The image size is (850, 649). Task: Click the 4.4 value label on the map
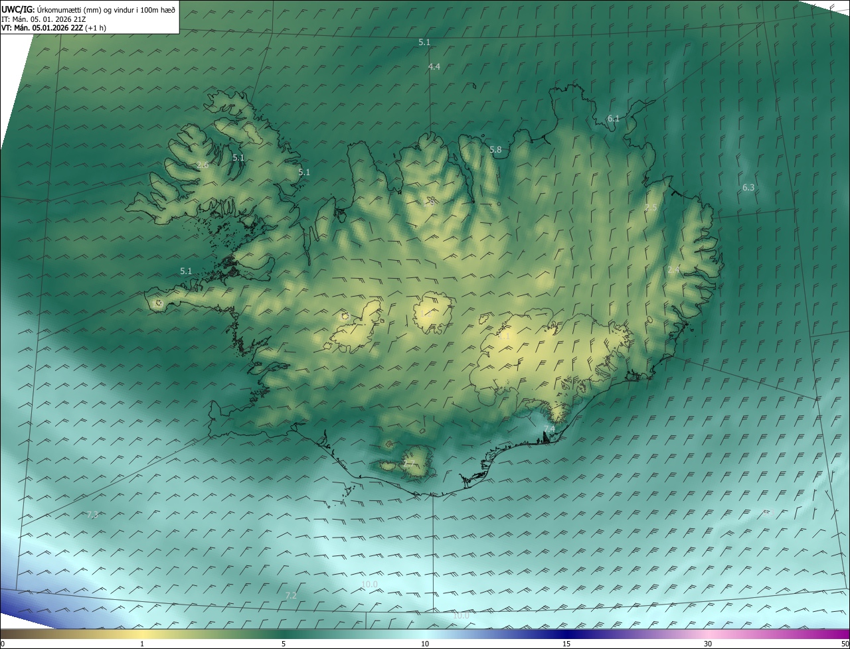point(434,67)
